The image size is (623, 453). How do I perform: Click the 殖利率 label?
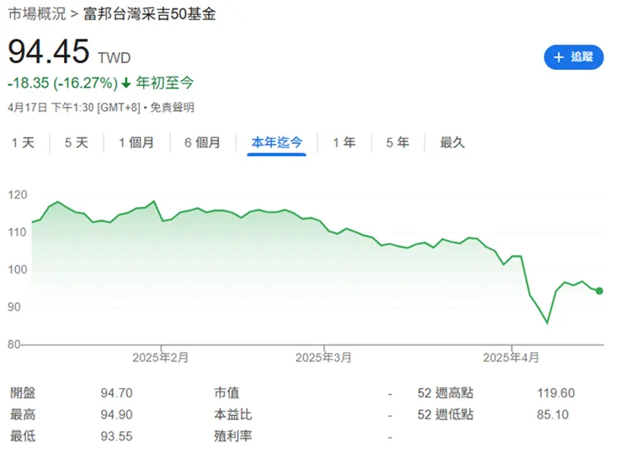pyautogui.click(x=233, y=436)
